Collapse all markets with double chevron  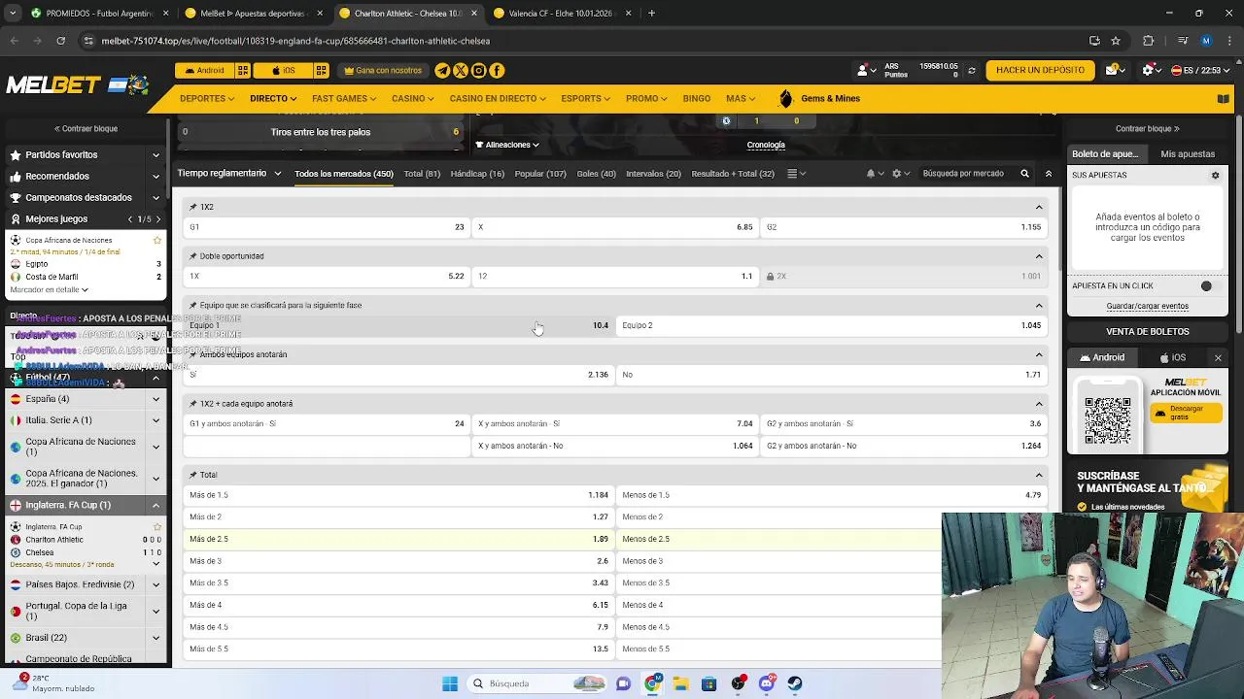click(1048, 173)
